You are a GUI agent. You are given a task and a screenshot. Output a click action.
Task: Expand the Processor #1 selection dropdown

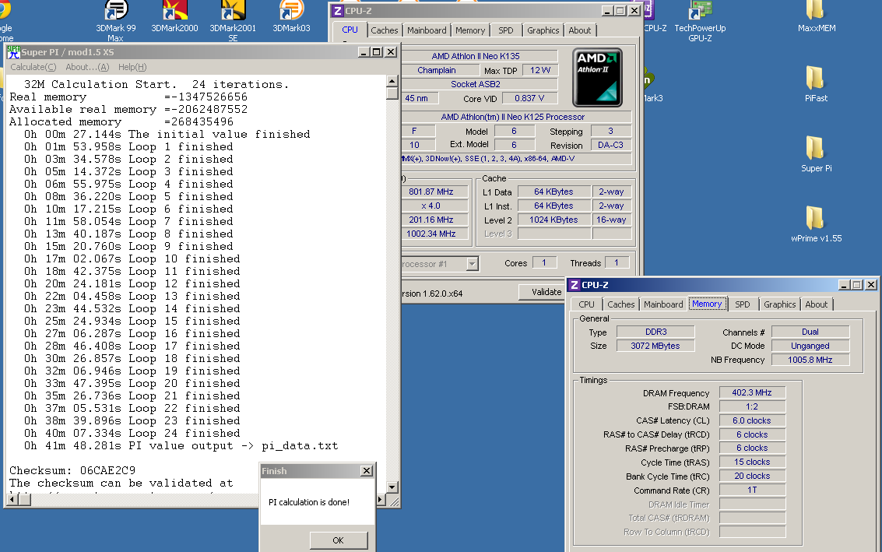[473, 263]
